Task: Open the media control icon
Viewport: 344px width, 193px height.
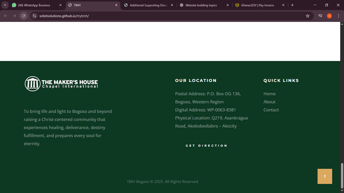Action: point(320,16)
